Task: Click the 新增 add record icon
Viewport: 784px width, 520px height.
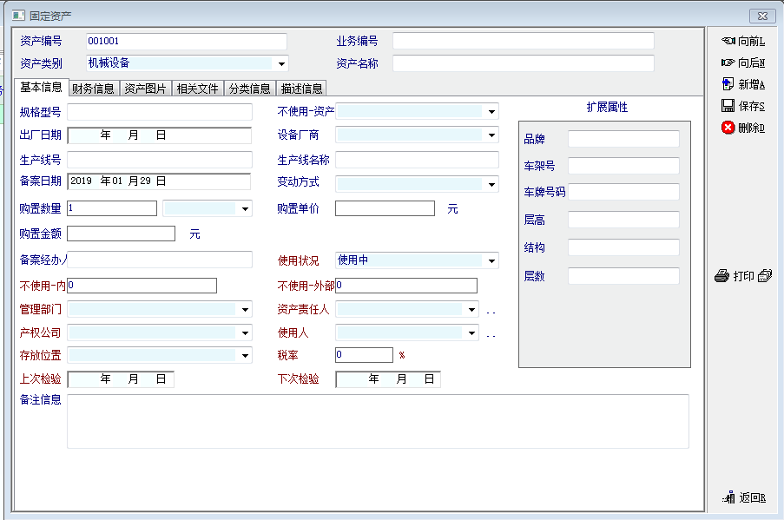Action: (728, 84)
